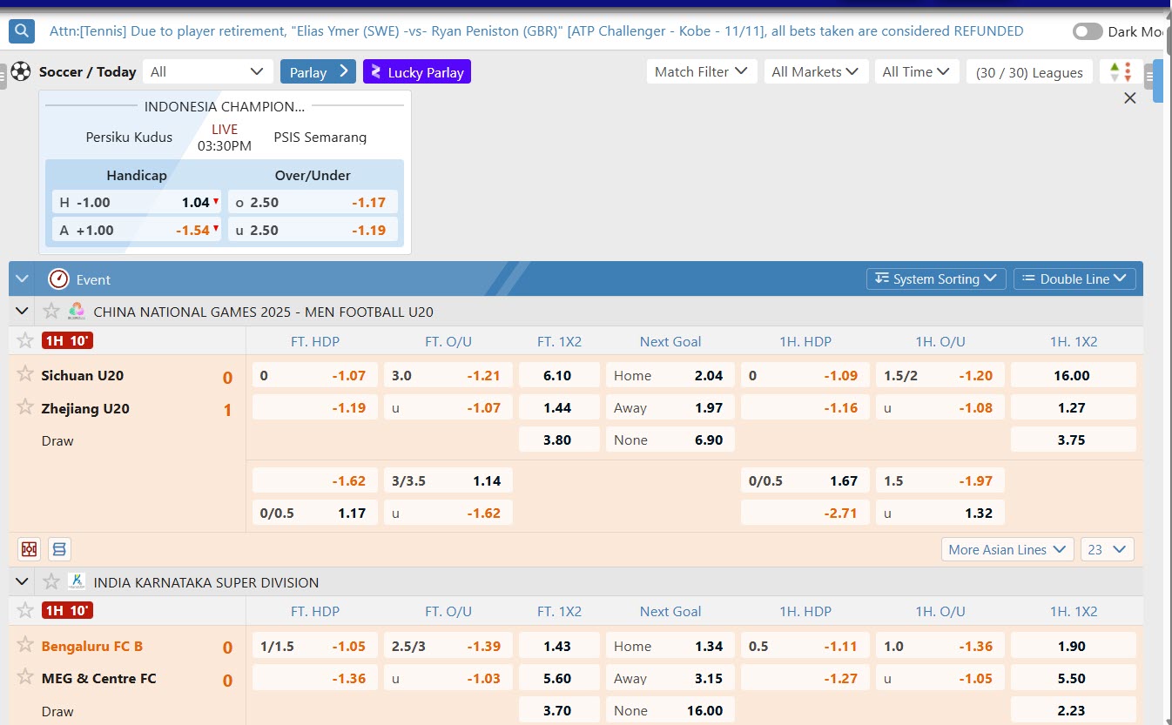Toggle the Dark Mode switch

tap(1087, 31)
